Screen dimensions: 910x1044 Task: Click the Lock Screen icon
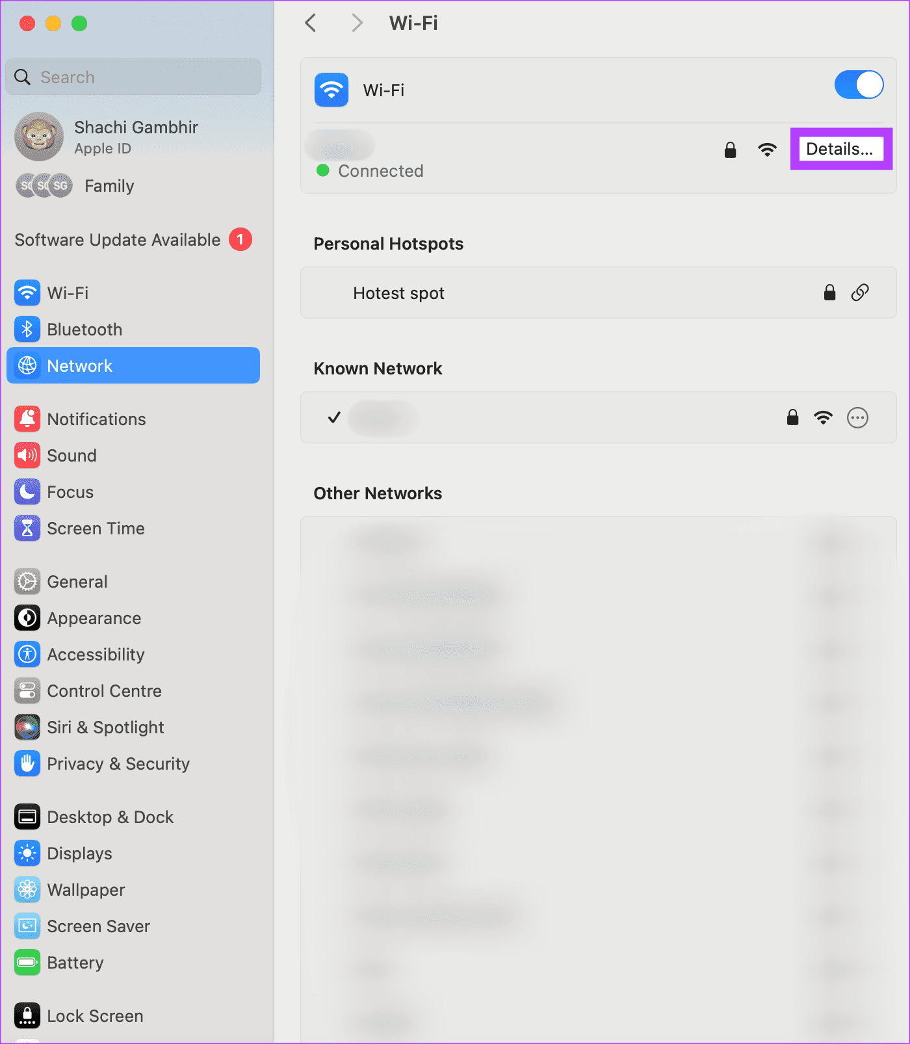pyautogui.click(x=27, y=1016)
